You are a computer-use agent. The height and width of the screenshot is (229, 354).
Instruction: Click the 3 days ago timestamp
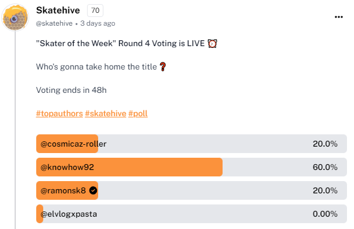click(98, 23)
